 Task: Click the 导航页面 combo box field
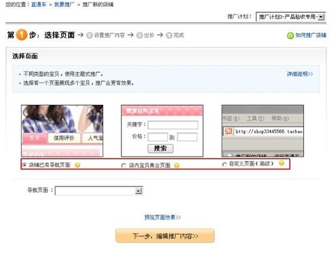pyautogui.click(x=98, y=191)
